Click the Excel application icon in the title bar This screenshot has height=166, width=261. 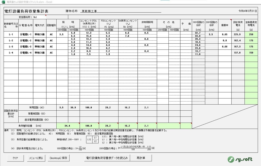coord(3,2)
